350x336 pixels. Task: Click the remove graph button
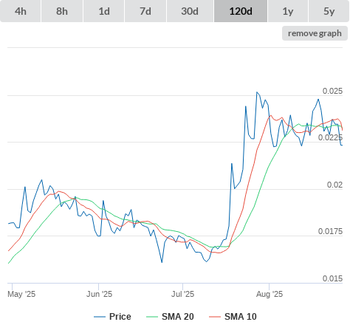coord(315,33)
